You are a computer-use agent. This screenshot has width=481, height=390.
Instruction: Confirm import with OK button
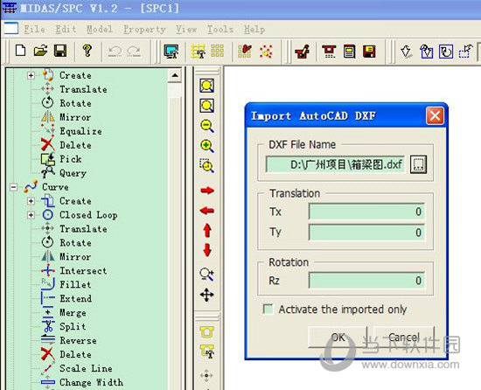click(x=338, y=338)
